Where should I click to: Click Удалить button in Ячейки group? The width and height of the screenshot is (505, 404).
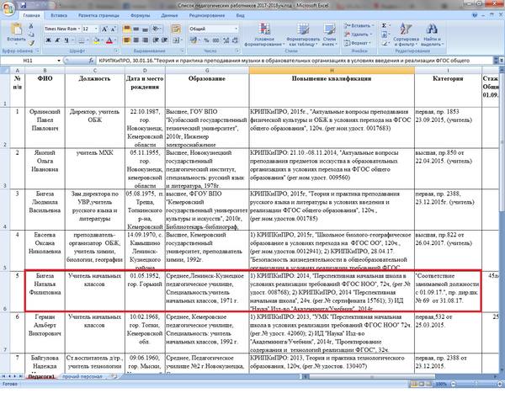[358, 35]
